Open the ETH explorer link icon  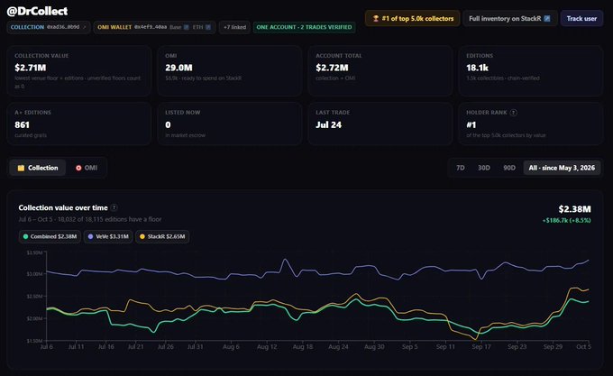click(x=208, y=27)
